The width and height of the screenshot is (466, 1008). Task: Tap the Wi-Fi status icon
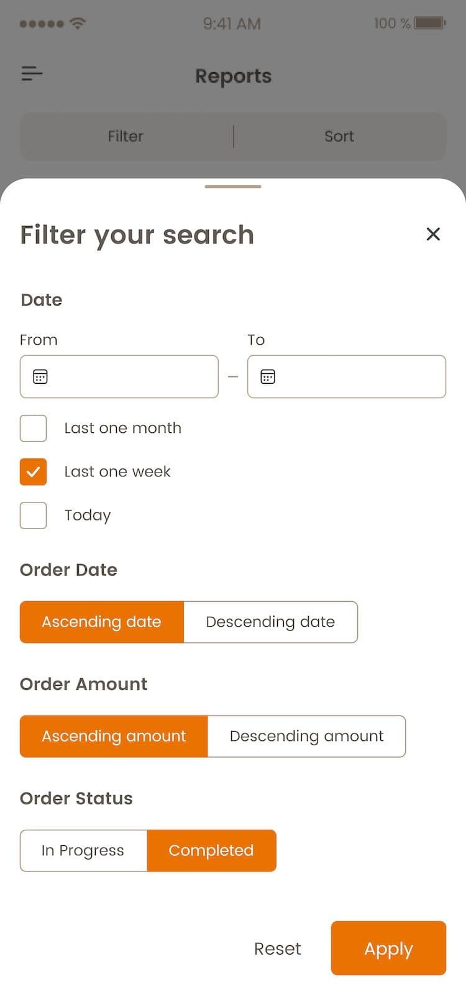point(78,24)
